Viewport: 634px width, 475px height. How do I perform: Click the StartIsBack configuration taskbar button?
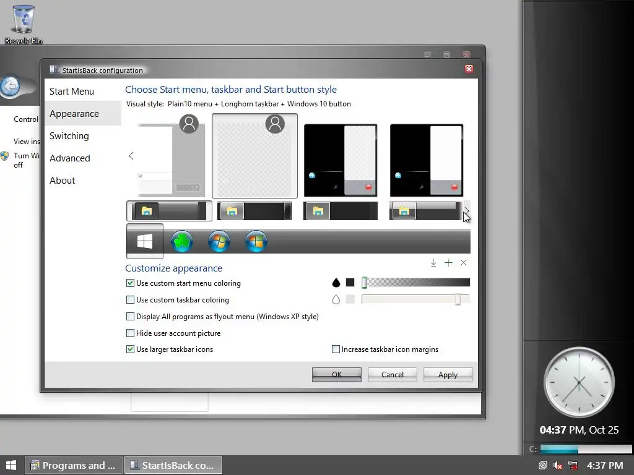(173, 465)
